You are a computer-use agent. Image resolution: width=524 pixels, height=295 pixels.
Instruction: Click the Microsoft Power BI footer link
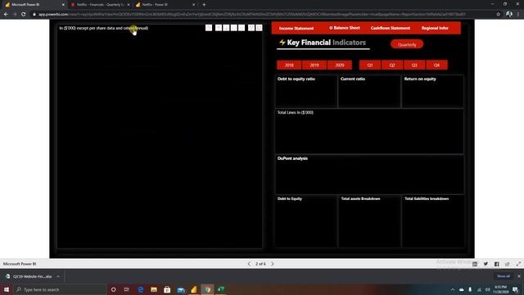(20, 264)
